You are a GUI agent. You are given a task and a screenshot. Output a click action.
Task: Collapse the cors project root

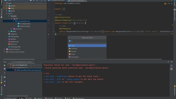[4, 3]
